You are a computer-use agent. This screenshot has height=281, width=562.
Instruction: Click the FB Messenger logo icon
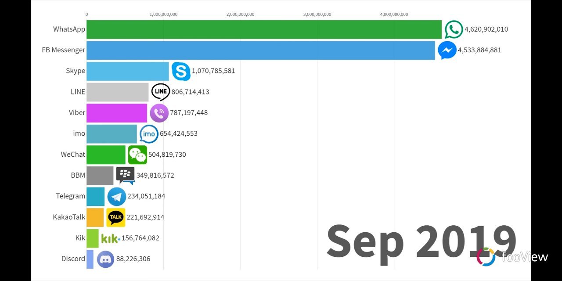point(447,50)
